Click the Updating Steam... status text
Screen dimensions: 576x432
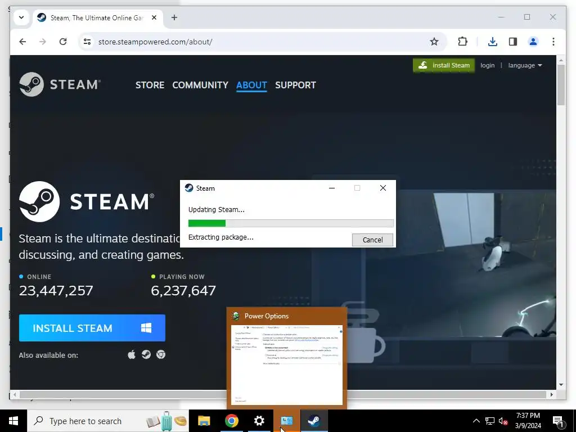217,209
